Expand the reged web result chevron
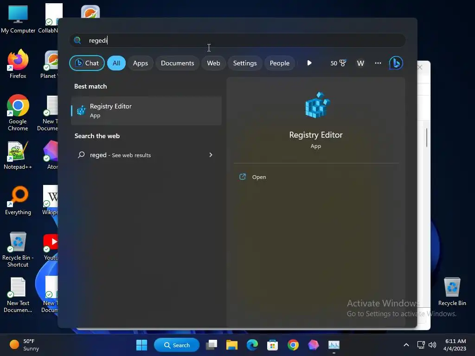The height and width of the screenshot is (356, 475). 211,155
